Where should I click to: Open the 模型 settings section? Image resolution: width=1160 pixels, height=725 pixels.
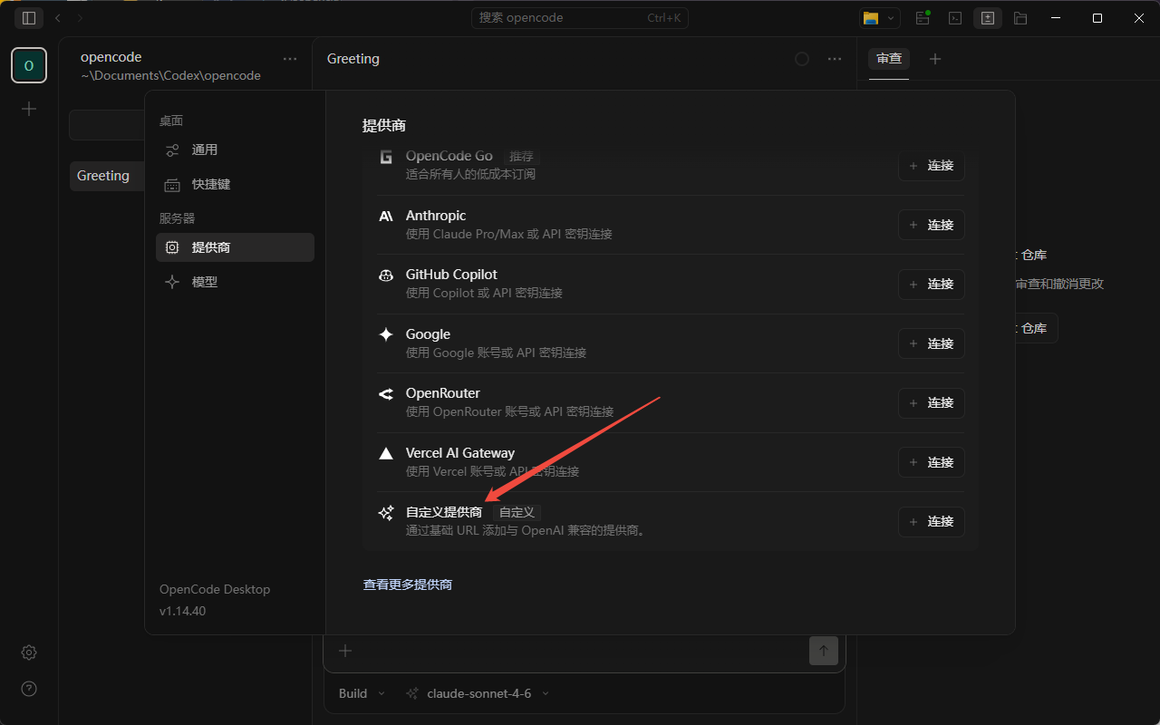[235, 282]
